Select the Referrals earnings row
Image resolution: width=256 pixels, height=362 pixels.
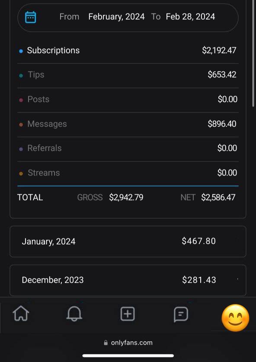coord(128,148)
